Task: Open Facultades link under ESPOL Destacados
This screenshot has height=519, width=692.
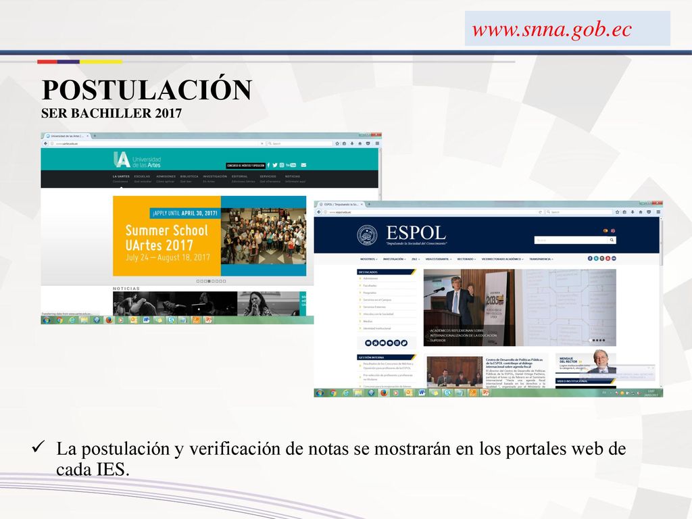Action: click(x=370, y=286)
